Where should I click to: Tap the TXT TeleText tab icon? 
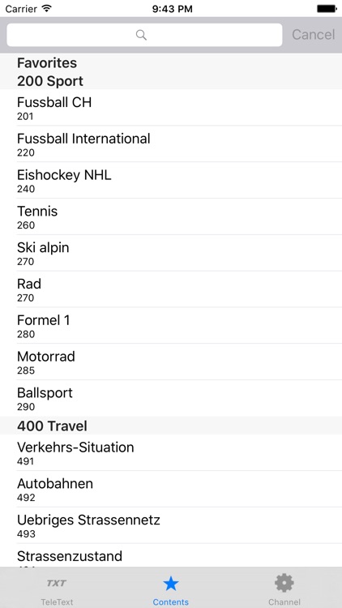pyautogui.click(x=57, y=583)
